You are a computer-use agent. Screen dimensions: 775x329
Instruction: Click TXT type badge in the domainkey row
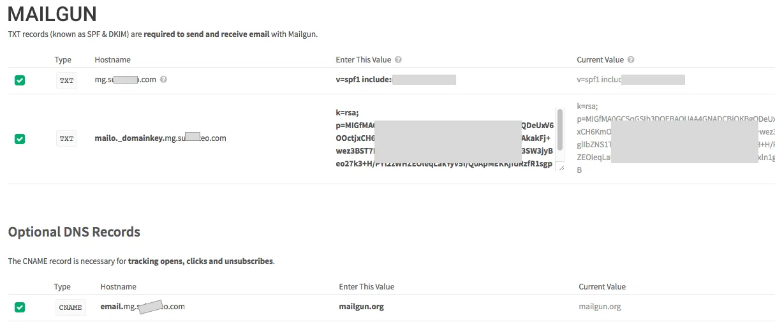[x=66, y=138]
